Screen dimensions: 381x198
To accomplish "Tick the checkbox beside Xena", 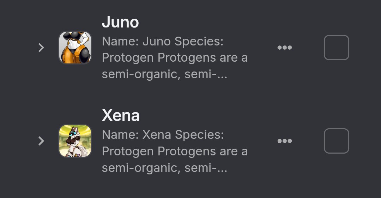I will click(337, 141).
